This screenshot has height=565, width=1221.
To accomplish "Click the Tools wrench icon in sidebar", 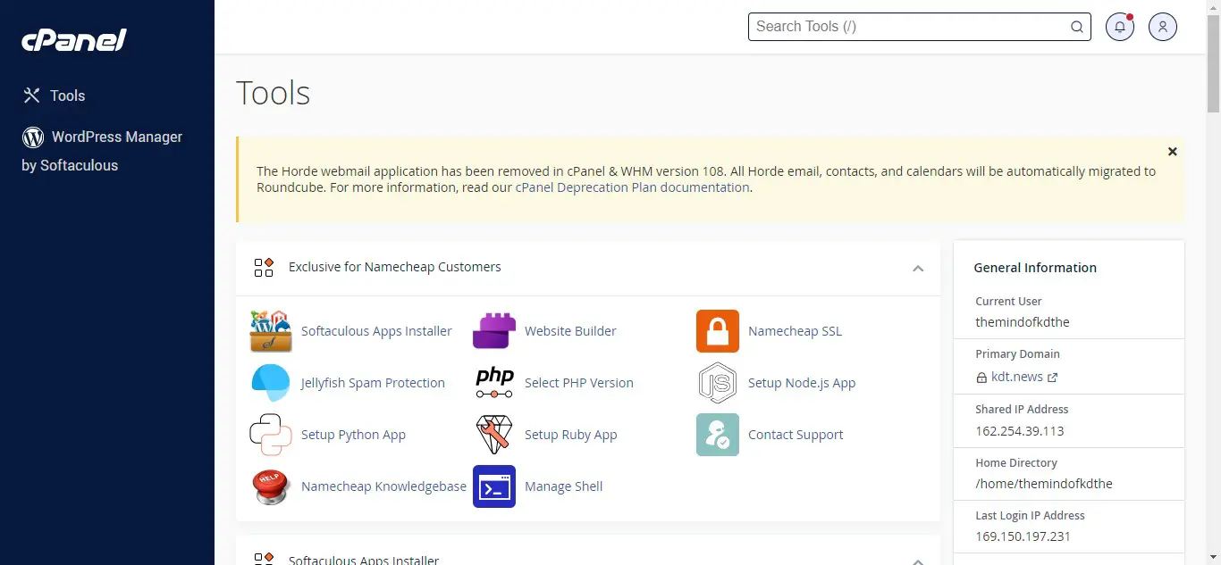I will click(32, 96).
